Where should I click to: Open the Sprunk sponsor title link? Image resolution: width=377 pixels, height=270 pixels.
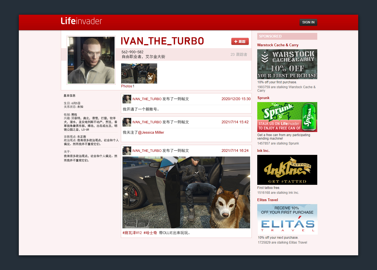264,98
